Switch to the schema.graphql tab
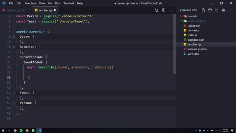 [x=16, y=10]
